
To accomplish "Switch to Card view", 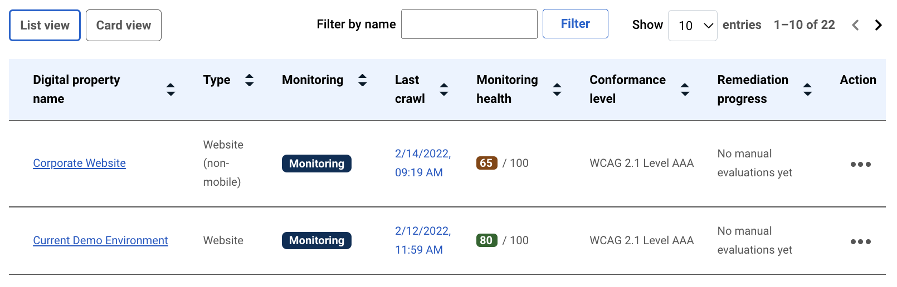I will pos(124,26).
